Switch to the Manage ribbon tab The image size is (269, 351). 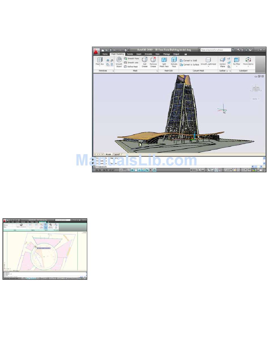(166, 54)
